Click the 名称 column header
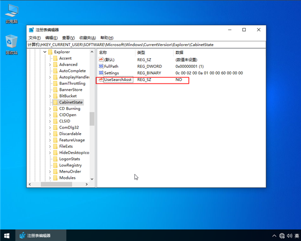Viewport: 301px width, 241px height. [x=103, y=52]
